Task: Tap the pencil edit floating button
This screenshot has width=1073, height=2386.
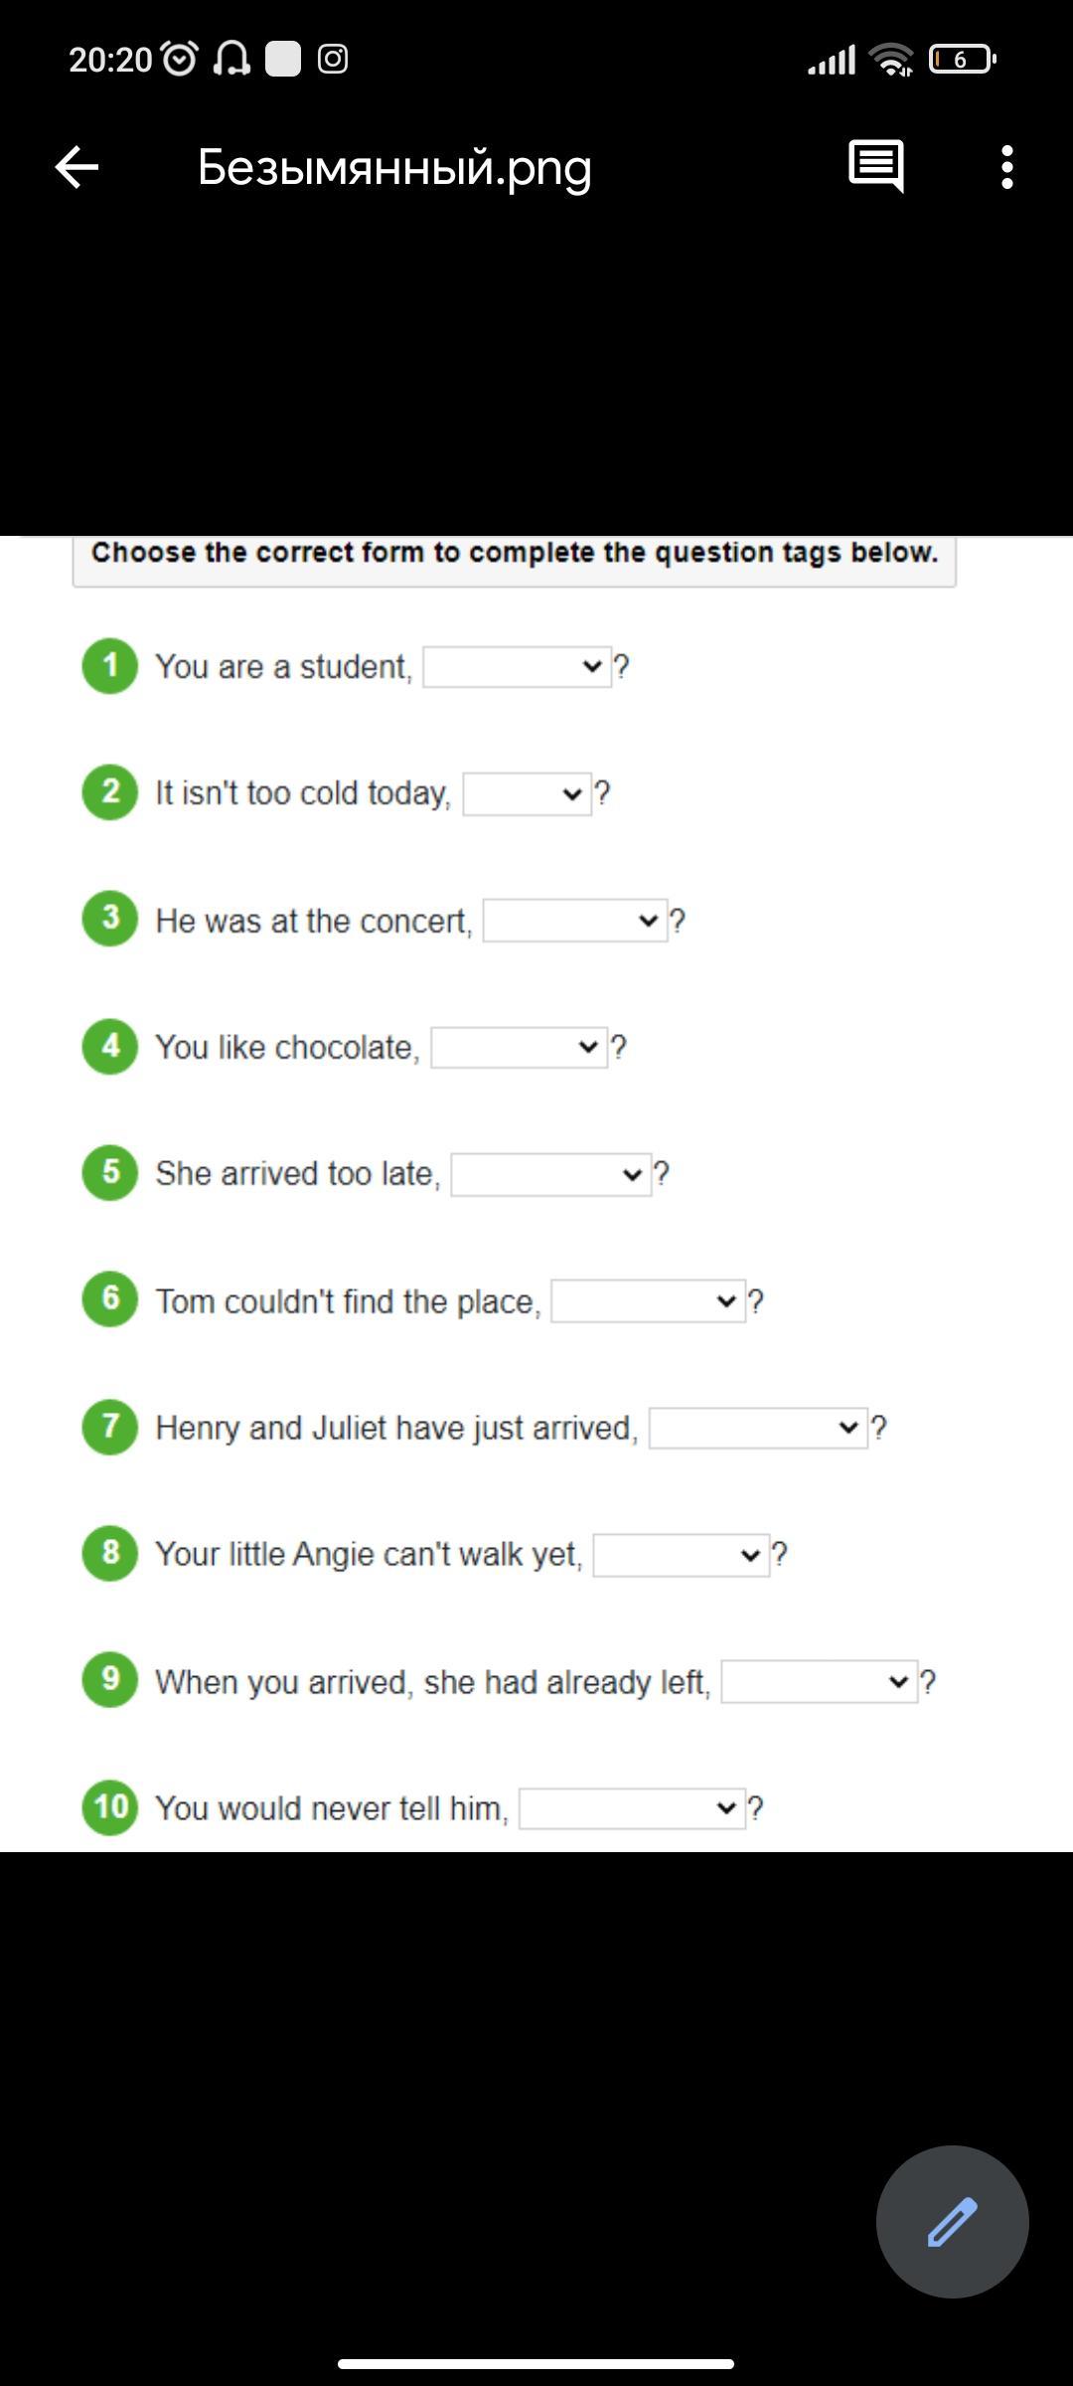Action: pos(952,2221)
